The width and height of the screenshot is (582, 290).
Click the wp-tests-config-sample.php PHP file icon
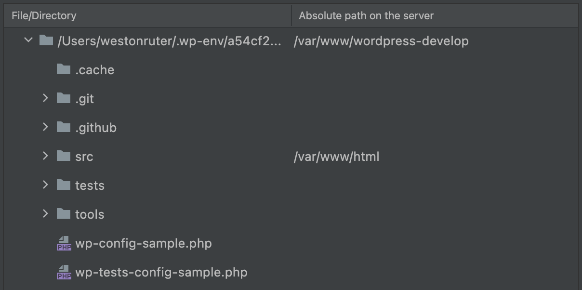64,272
